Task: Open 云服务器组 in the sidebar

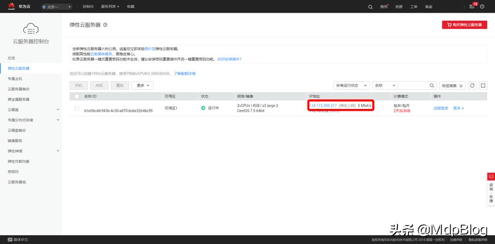Action: [17, 182]
